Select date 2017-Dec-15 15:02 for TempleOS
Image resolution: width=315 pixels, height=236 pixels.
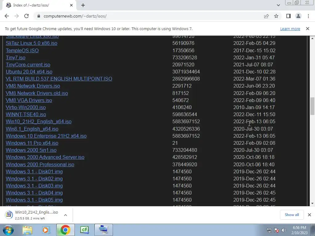(254, 50)
